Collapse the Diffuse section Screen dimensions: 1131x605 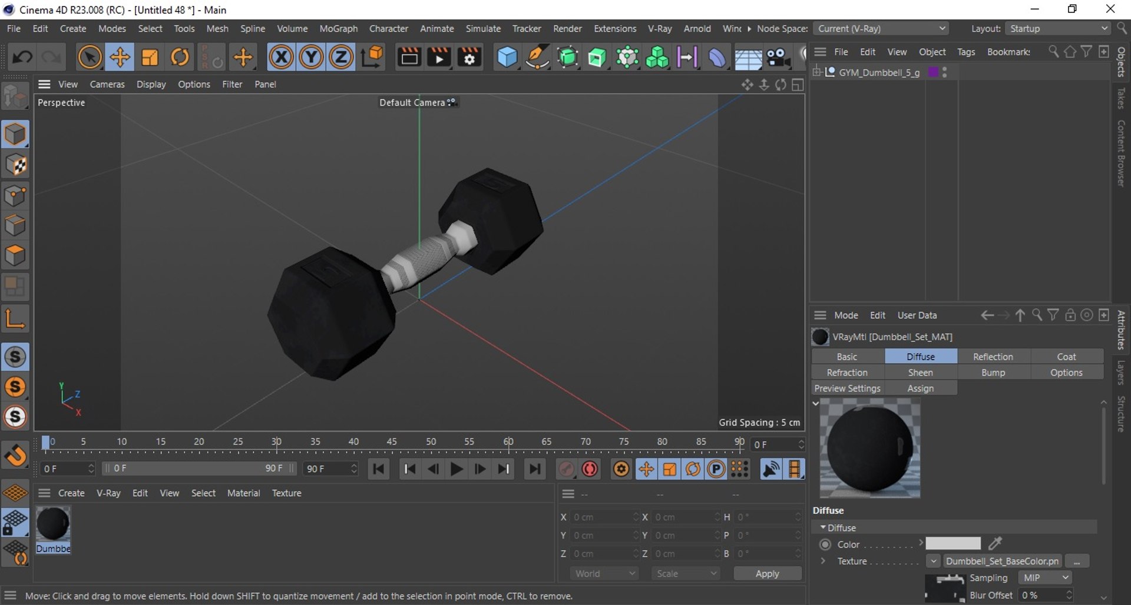pyautogui.click(x=823, y=527)
